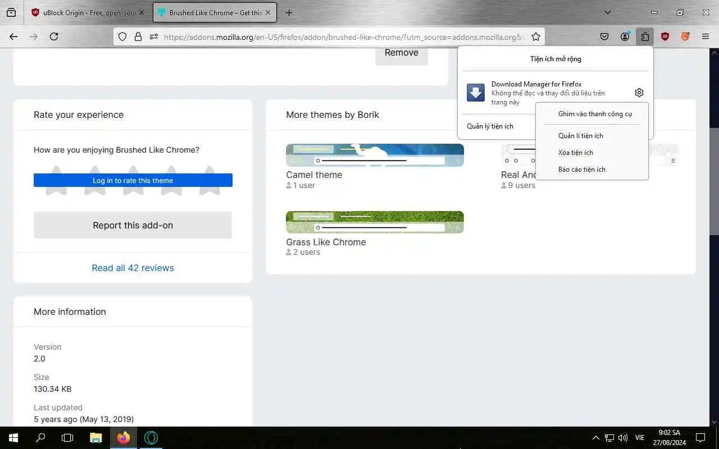Viewport: 719px width, 449px height.
Task: Bookmark this page with the star
Action: pyautogui.click(x=536, y=36)
